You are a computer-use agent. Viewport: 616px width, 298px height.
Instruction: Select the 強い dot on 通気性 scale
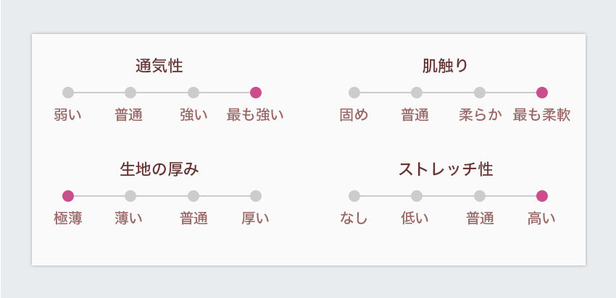193,93
